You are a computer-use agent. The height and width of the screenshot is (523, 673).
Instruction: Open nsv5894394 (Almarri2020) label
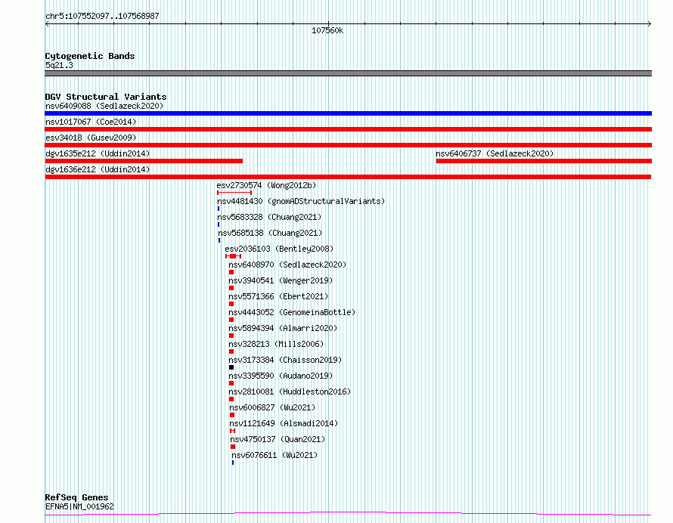[283, 328]
